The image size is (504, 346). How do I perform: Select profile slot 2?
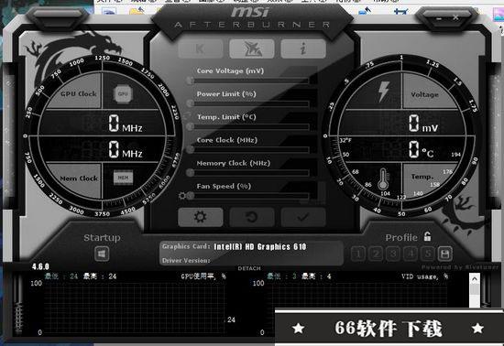coord(376,254)
